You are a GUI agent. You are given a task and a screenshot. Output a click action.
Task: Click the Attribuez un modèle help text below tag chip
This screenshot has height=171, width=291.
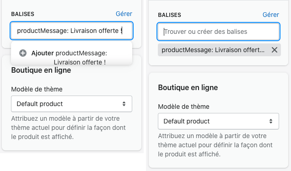pyautogui.click(x=215, y=145)
